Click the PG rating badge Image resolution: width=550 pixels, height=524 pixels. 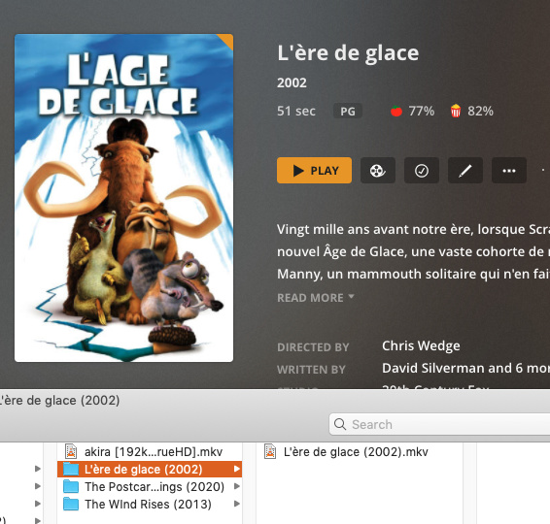click(x=348, y=112)
